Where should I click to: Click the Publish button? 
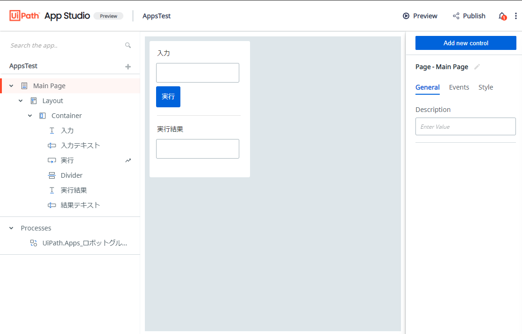coord(469,16)
